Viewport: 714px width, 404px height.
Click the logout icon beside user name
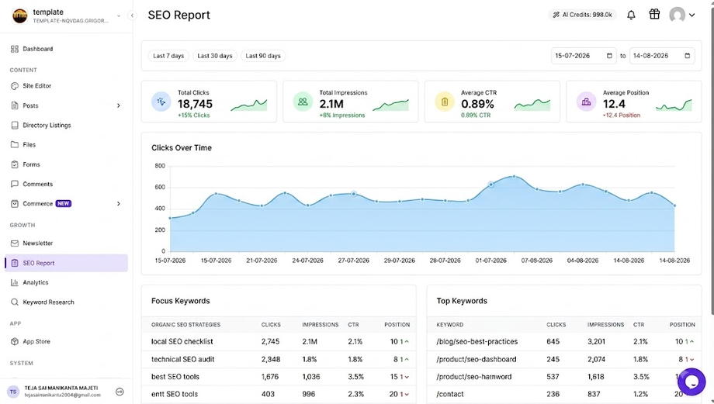click(x=120, y=392)
